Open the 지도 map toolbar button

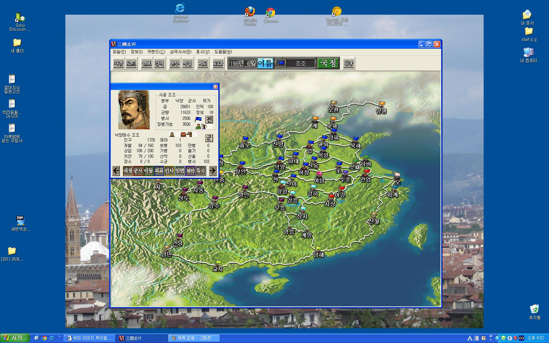203,63
